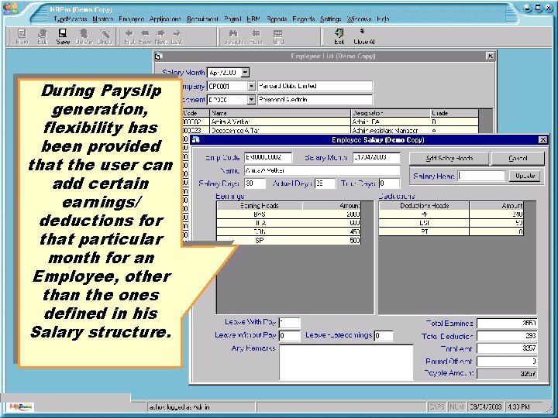Click the Undo toolbar icon
Viewport: 558px width, 418px height.
(105, 36)
